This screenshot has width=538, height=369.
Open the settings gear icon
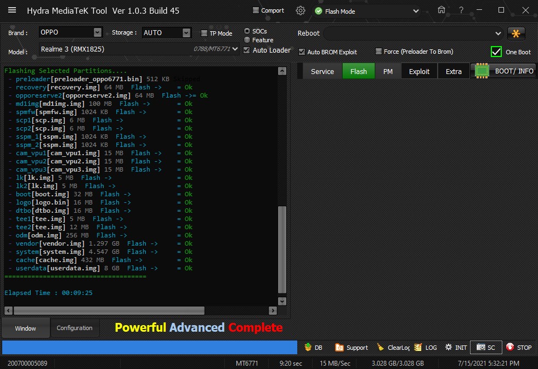(300, 10)
